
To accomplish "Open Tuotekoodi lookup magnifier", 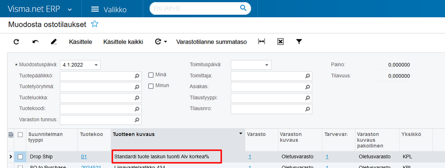I will click(x=137, y=109).
